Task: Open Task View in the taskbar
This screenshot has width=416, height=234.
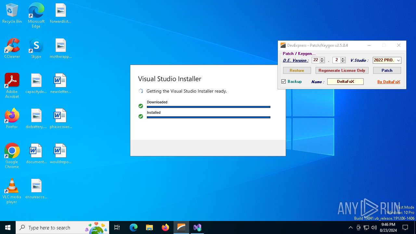Action: point(117,227)
